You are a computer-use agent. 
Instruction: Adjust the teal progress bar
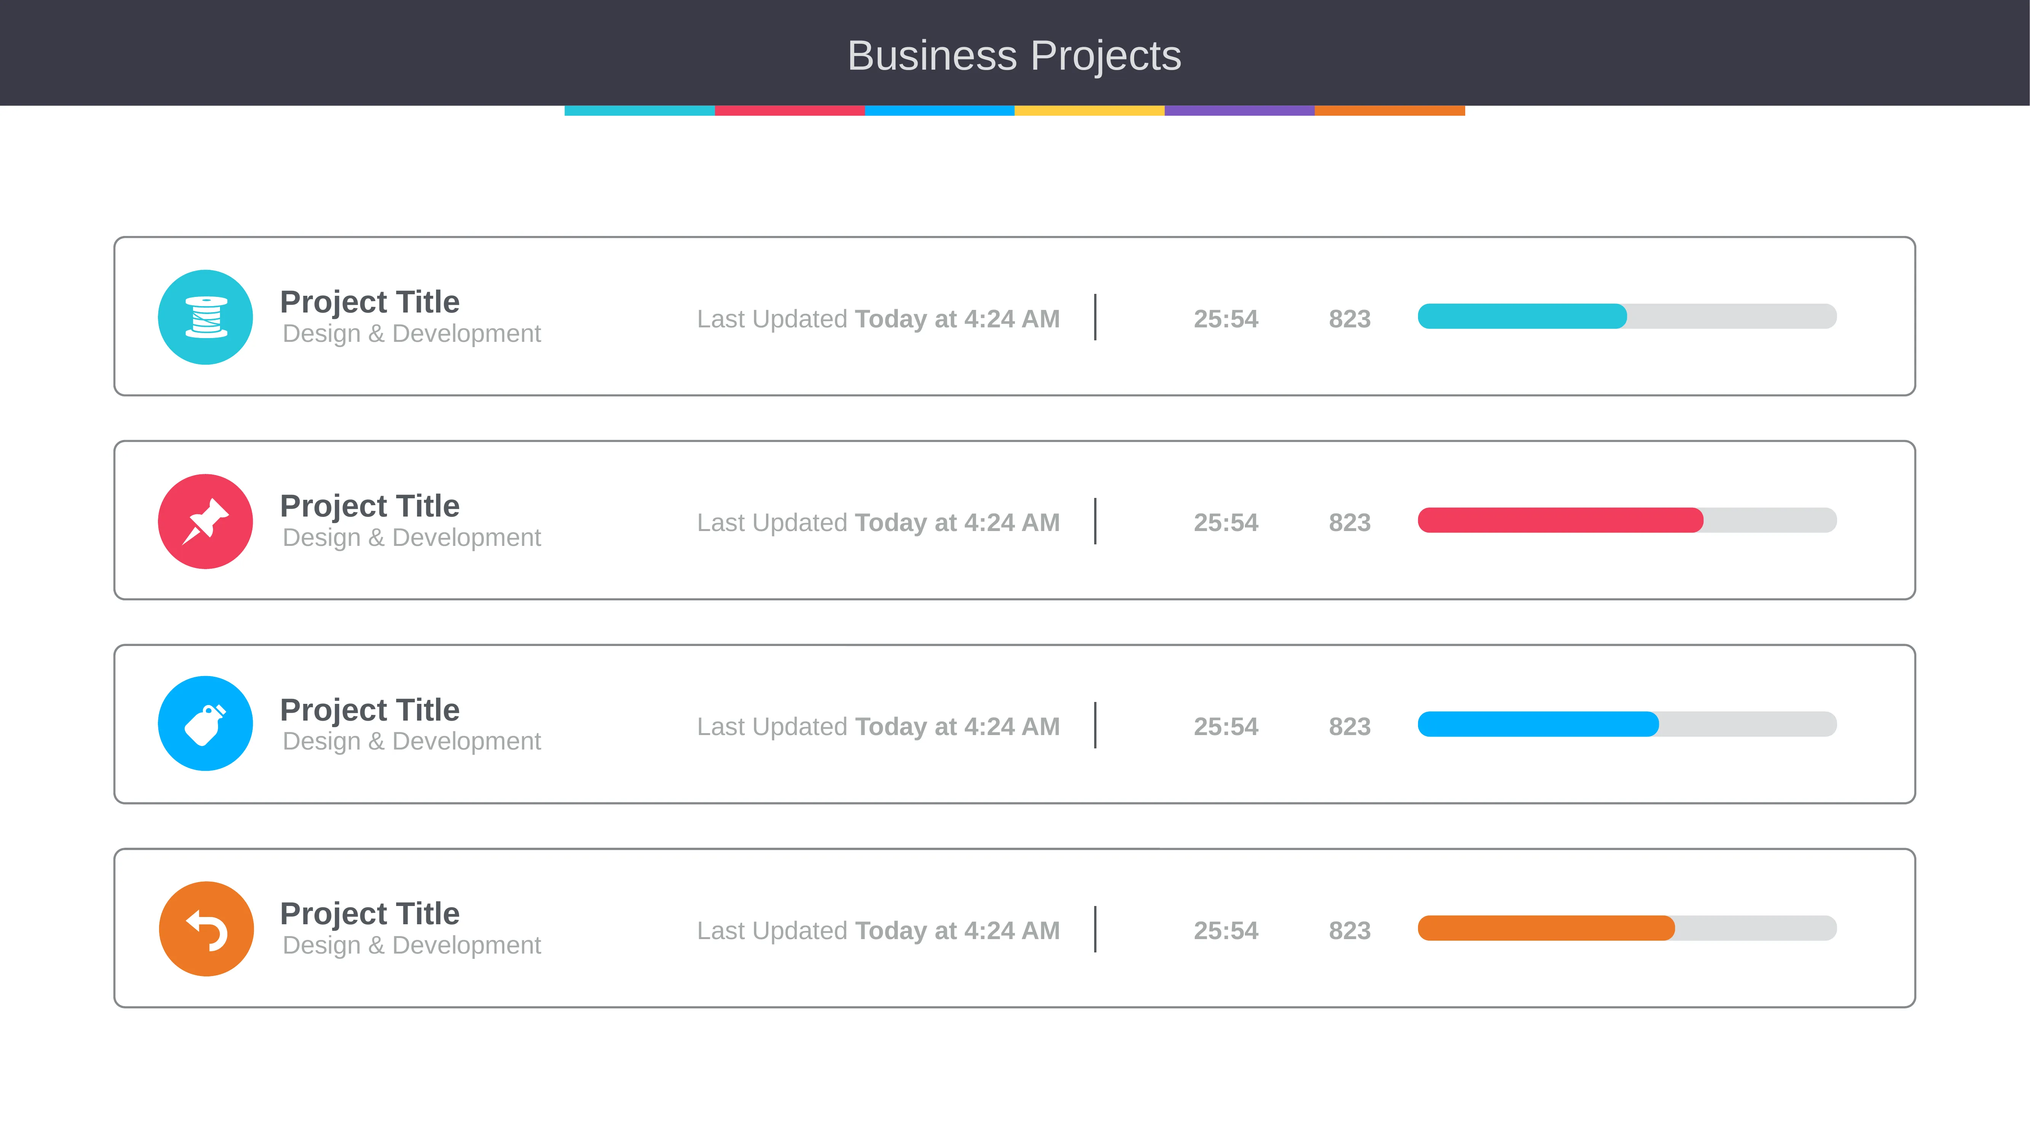coord(1627,316)
